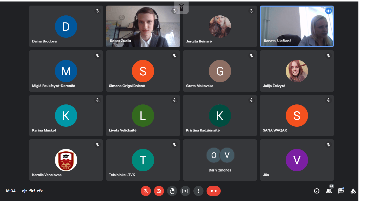Screen dimensions: 365x218
Task: Select Liveta Veličkaitė's L avatar
Action: tap(143, 116)
